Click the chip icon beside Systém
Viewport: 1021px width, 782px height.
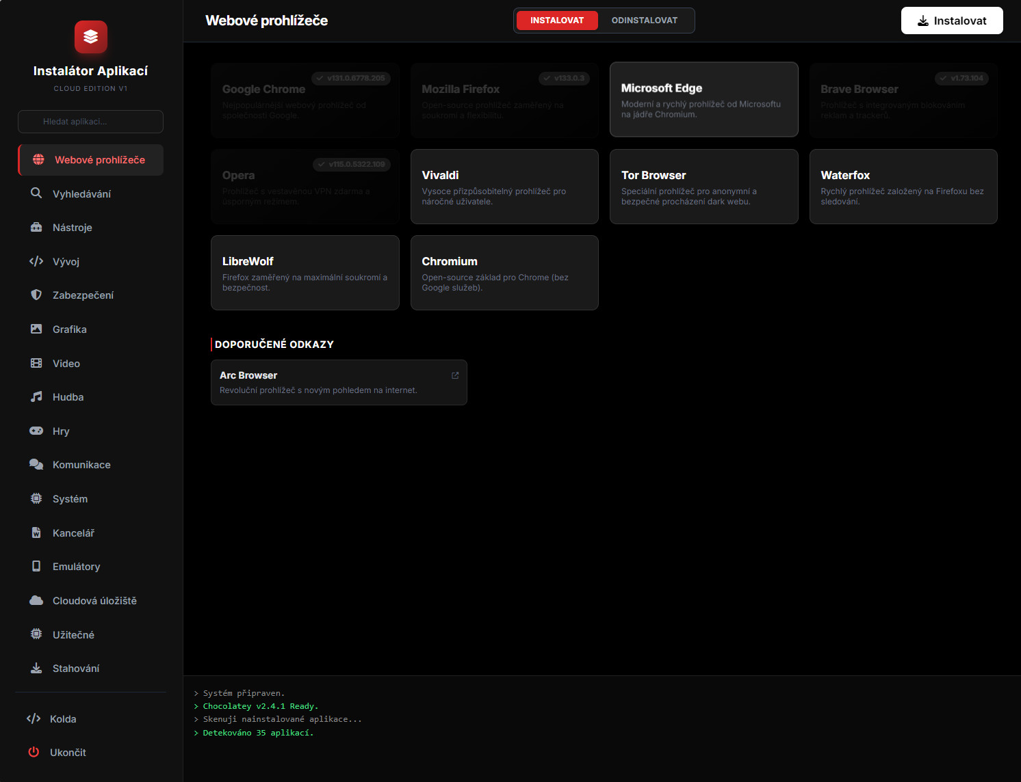(x=36, y=499)
